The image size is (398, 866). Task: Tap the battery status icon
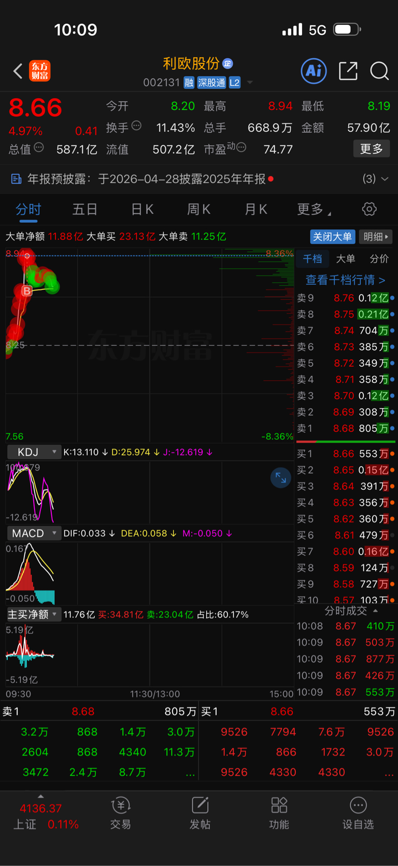pos(347,30)
